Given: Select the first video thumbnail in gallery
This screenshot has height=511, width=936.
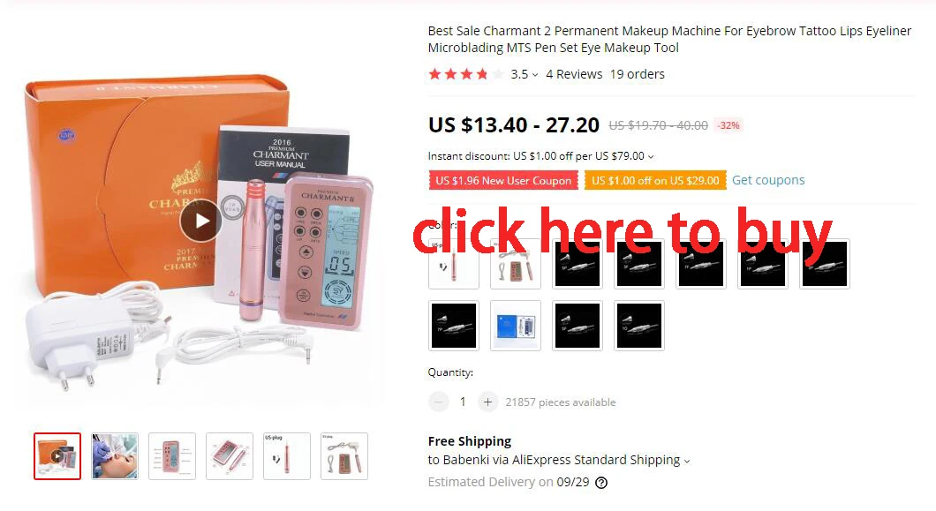Looking at the screenshot, I should (x=57, y=456).
